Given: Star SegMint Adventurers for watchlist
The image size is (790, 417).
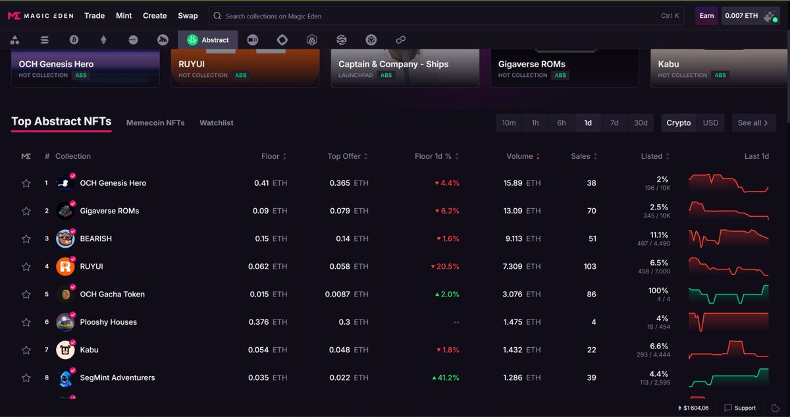Looking at the screenshot, I should [x=26, y=377].
